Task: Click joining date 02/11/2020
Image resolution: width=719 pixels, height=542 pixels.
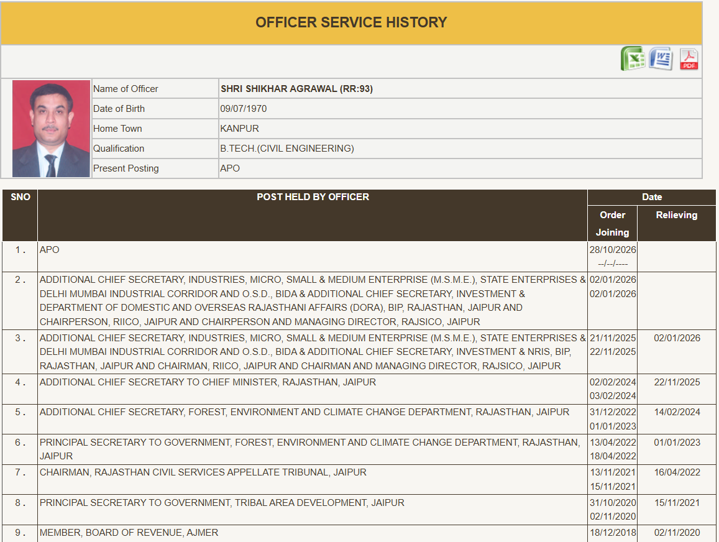Action: click(613, 517)
